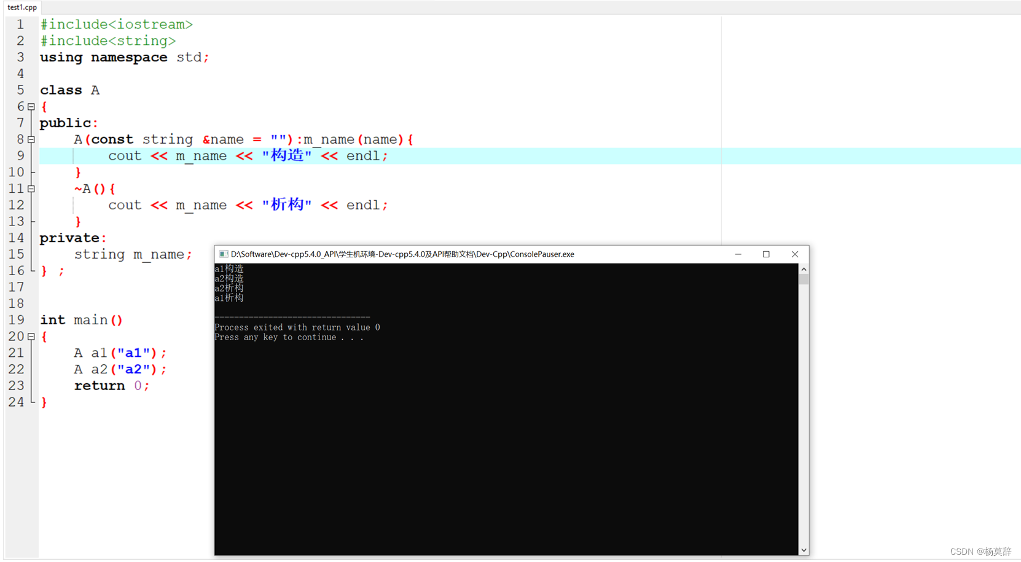Click console output line 'a1构造'

point(229,269)
